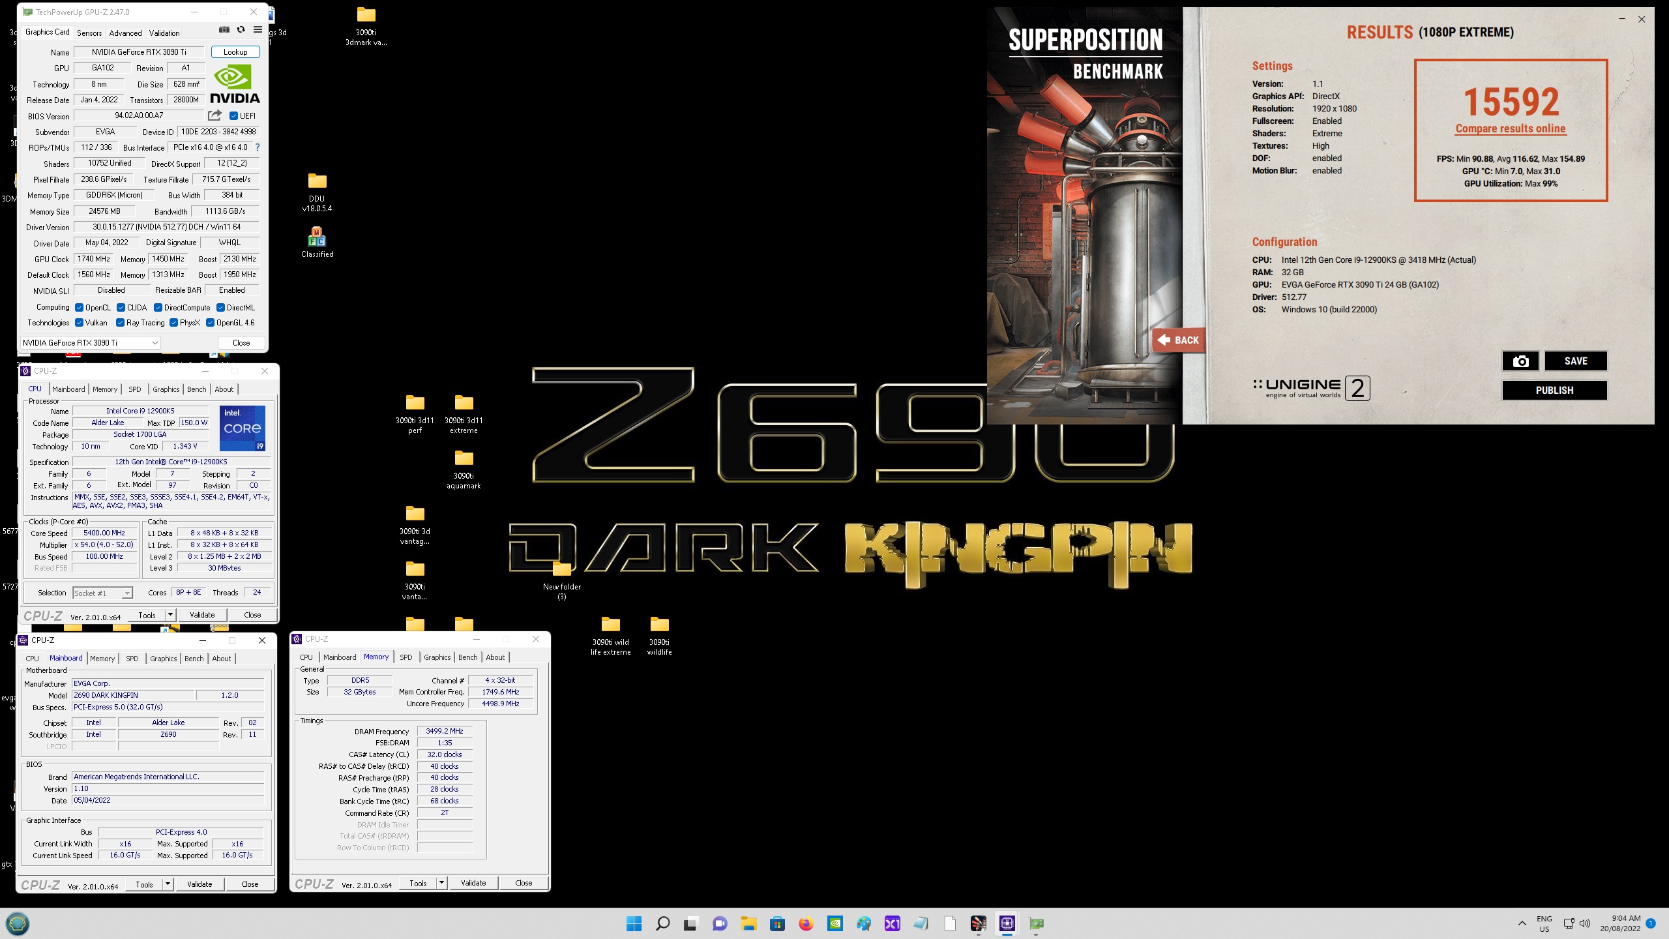
Task: Click the GPU-Z taskbar icon
Action: [1036, 923]
